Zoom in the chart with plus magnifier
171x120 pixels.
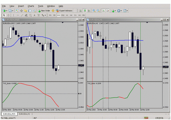94,11
